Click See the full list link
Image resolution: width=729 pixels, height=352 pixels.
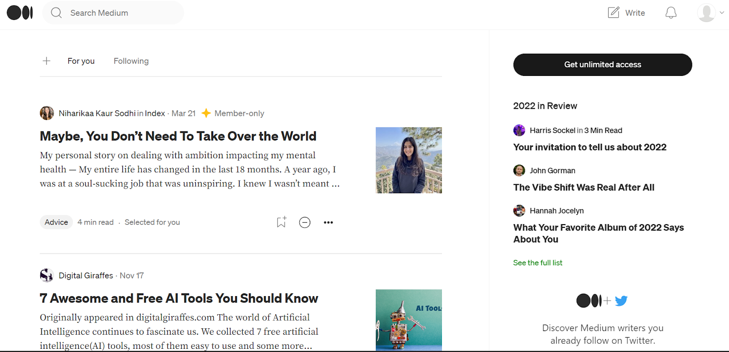coord(538,263)
